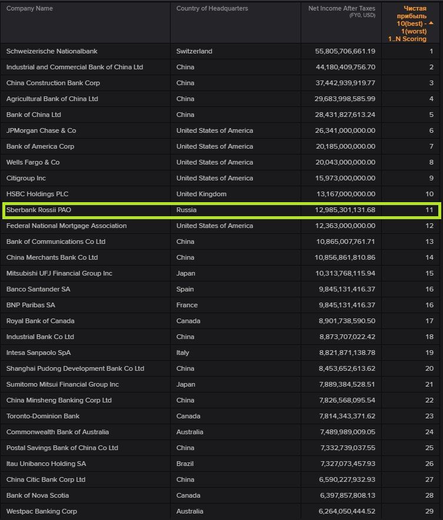Click the sort arrow icon in the scoring column header
Screen dimensions: 443x520
431,24
